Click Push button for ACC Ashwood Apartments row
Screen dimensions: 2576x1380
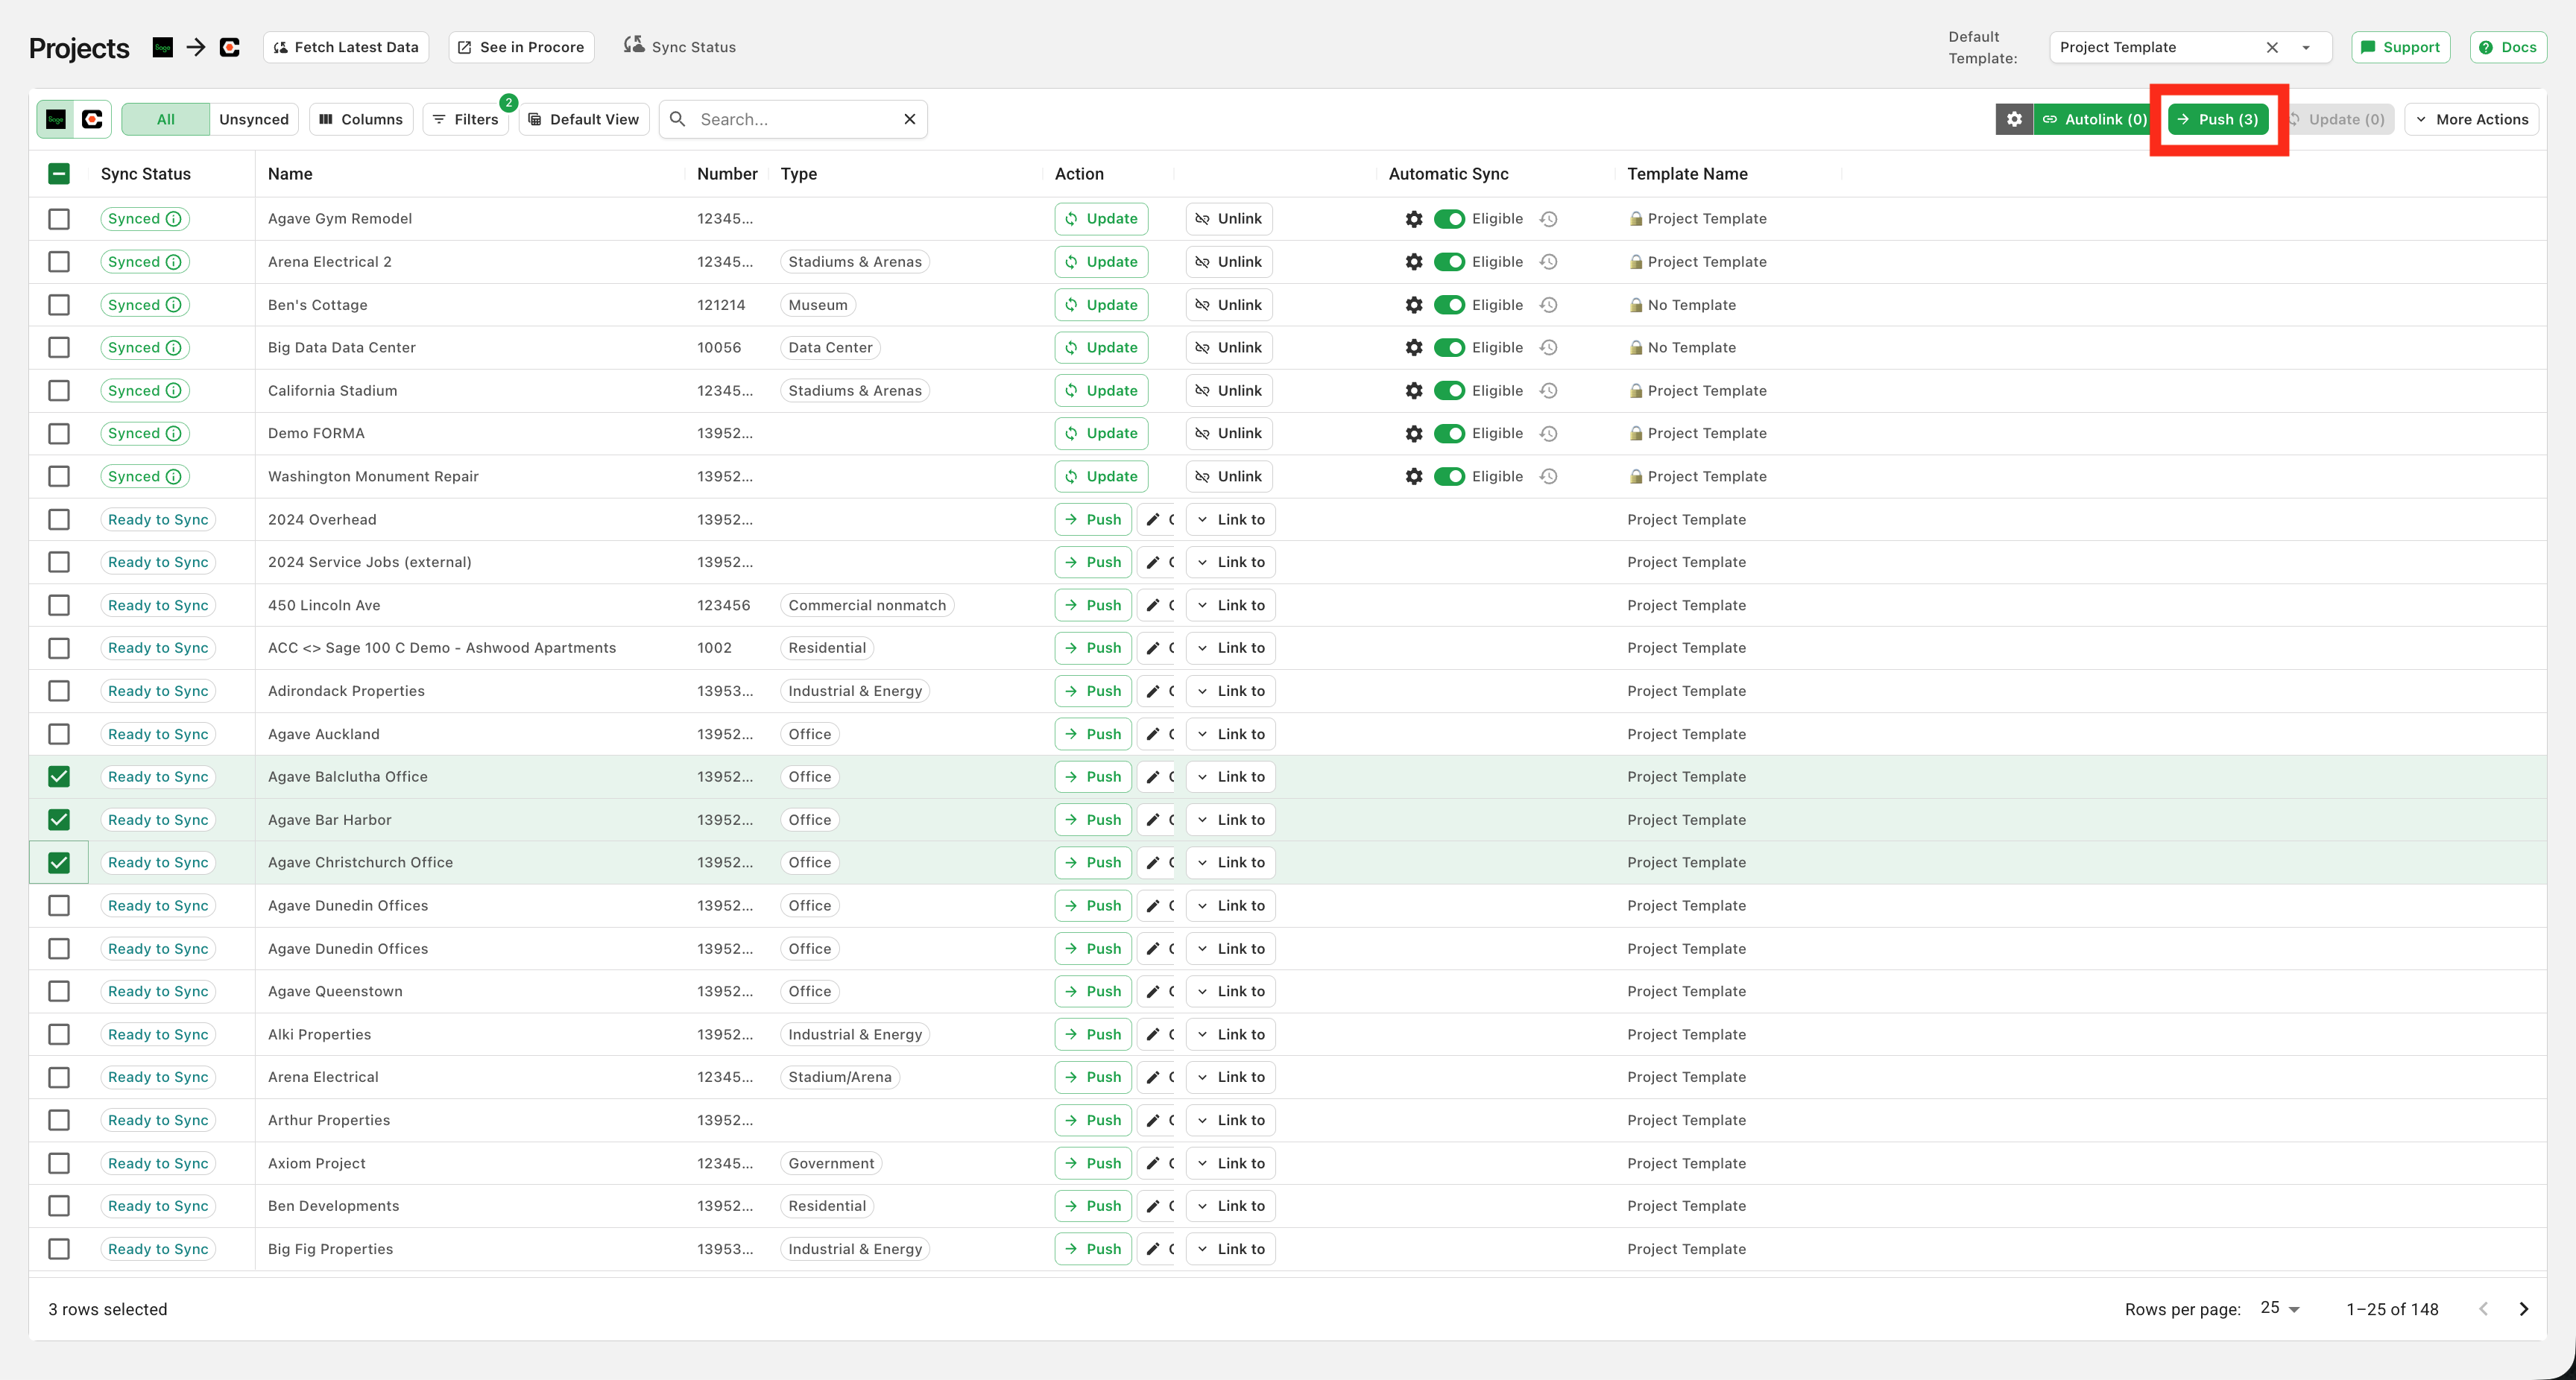[1093, 648]
